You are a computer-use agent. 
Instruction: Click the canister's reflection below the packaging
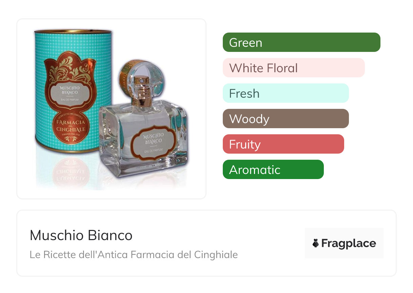coord(71,171)
